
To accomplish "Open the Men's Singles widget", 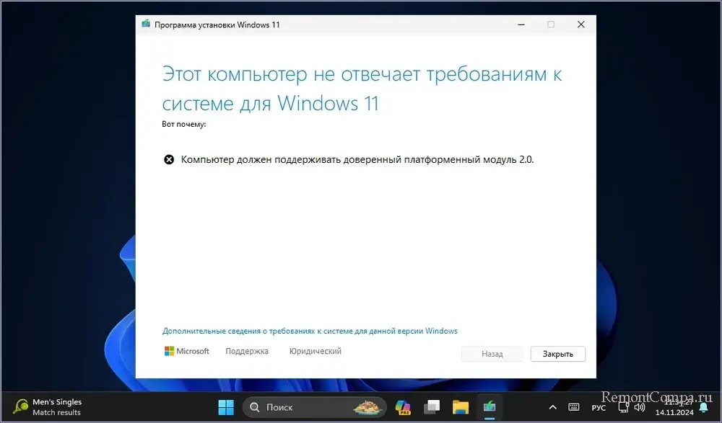I will click(48, 407).
